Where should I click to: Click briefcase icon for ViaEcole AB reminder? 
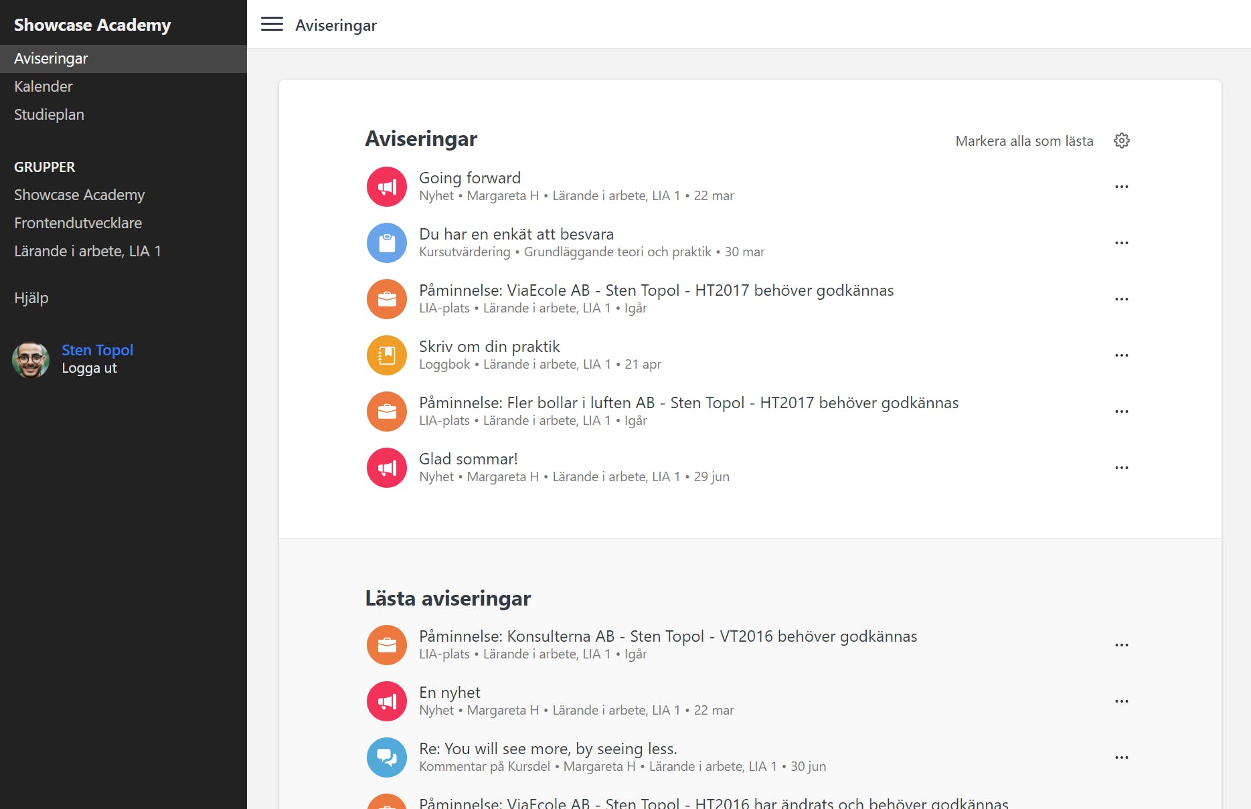[x=387, y=299]
